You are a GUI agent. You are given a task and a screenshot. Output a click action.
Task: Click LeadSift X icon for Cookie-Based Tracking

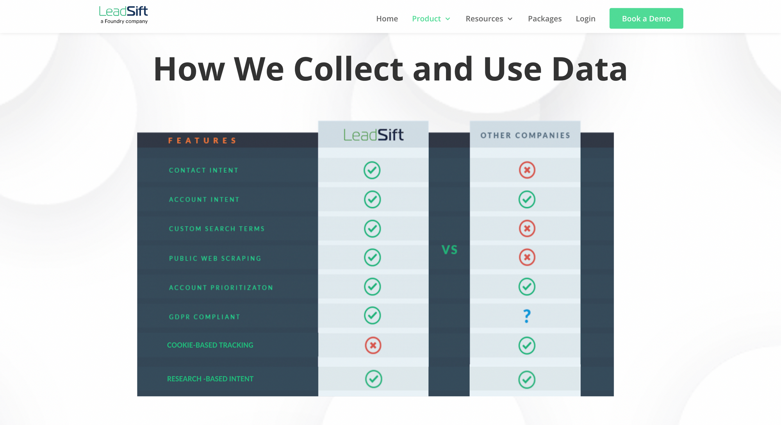(373, 345)
